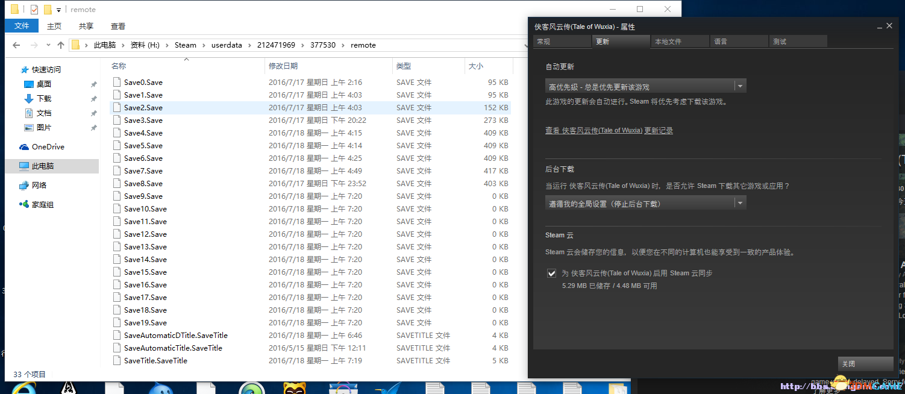The width and height of the screenshot is (905, 394).
Task: Expand the chevron after 此电脑 in address bar
Action: point(122,45)
